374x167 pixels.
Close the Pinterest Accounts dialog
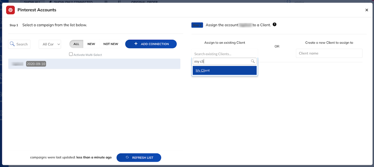367,10
